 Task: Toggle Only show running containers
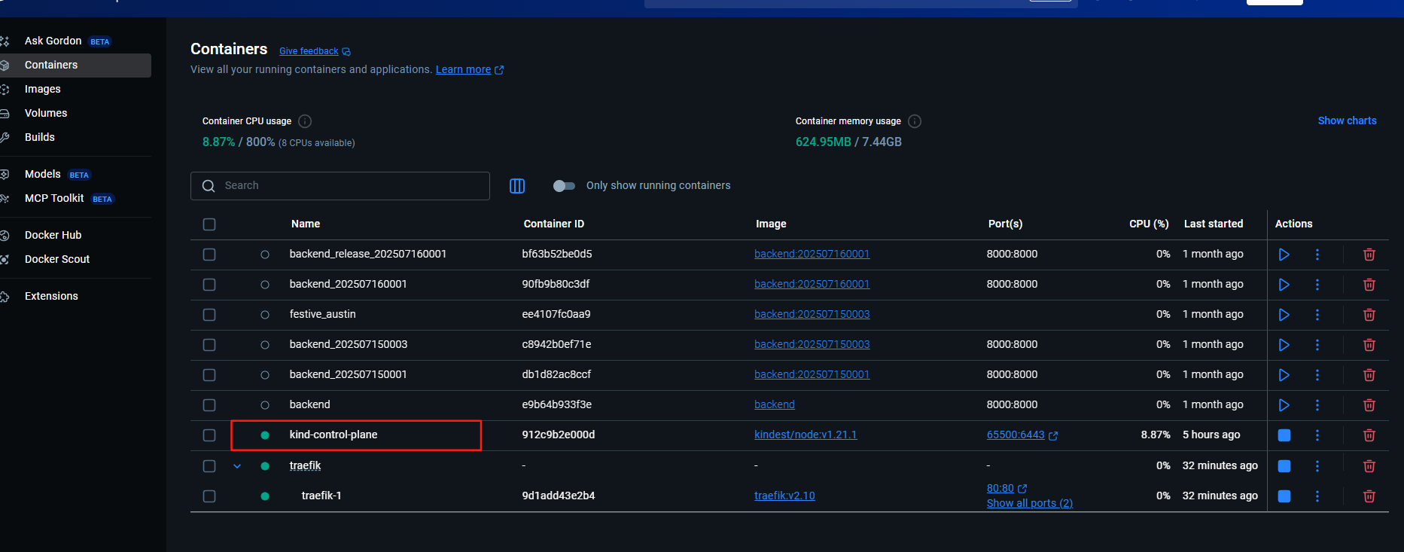[564, 186]
